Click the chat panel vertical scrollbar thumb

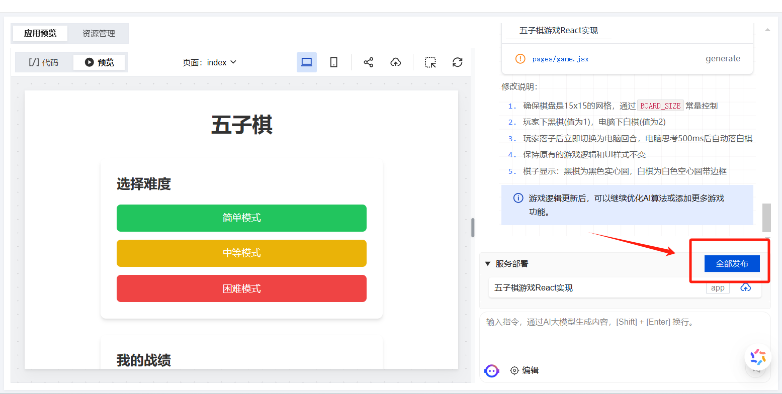(766, 218)
